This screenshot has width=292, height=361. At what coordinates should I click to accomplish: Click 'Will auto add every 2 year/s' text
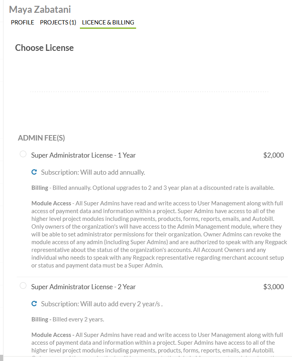click(102, 304)
